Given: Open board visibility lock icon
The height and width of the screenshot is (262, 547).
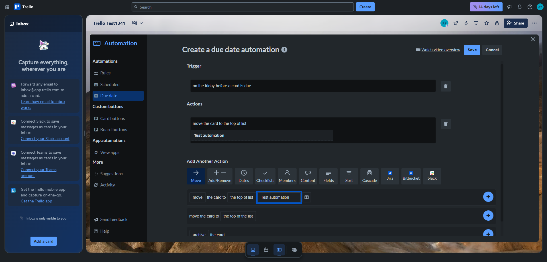Looking at the screenshot, I should [x=497, y=23].
